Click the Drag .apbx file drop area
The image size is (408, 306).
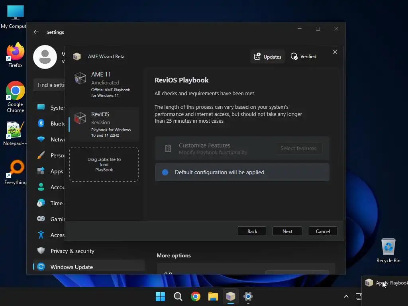(104, 165)
